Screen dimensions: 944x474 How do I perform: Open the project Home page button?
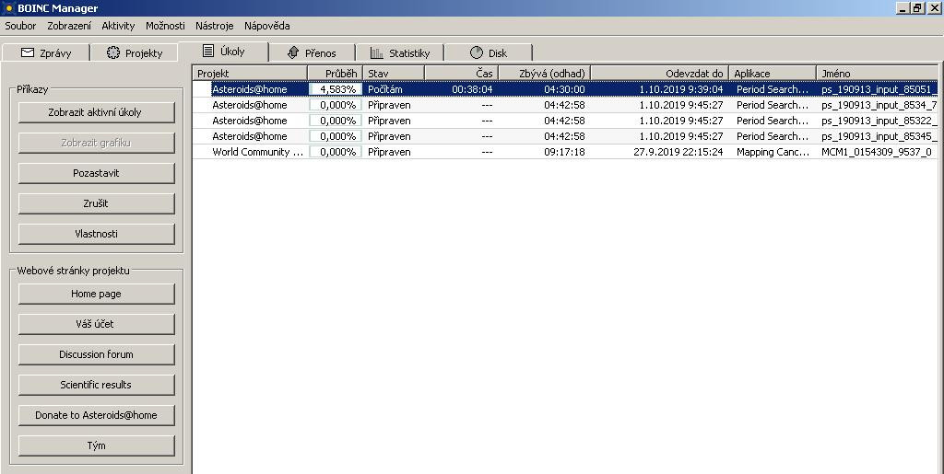coord(96,294)
